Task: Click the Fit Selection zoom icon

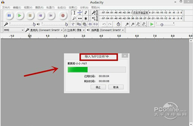Action: 138,24
